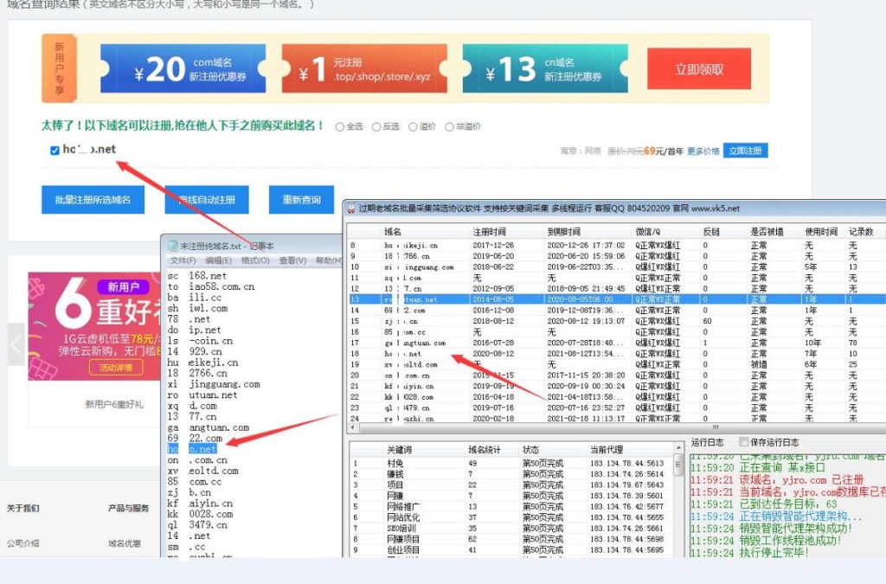Image resolution: width=886 pixels, height=584 pixels.
Task: Check the hc...net domain checkbox
Action: pos(55,150)
